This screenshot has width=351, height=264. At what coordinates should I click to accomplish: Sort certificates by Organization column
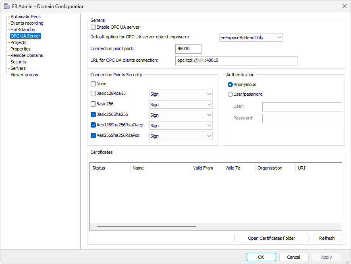click(x=275, y=168)
